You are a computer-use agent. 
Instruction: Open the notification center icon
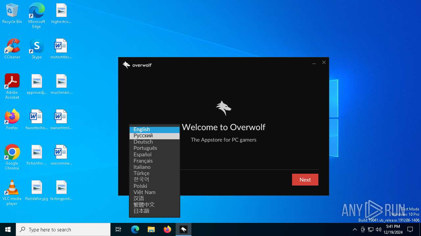tap(410, 229)
